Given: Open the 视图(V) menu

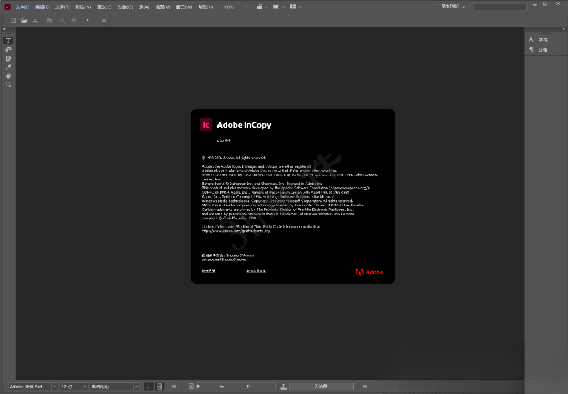Looking at the screenshot, I should (163, 7).
